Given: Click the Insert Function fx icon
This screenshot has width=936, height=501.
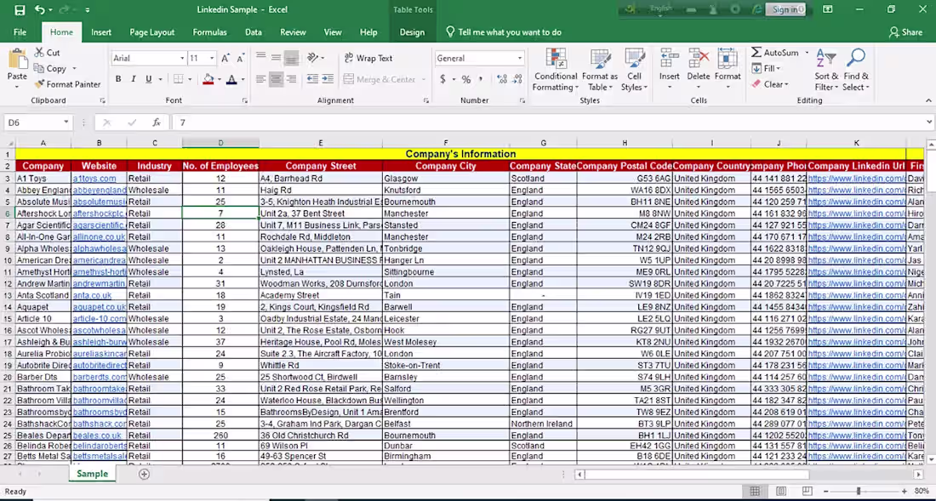Looking at the screenshot, I should point(156,122).
